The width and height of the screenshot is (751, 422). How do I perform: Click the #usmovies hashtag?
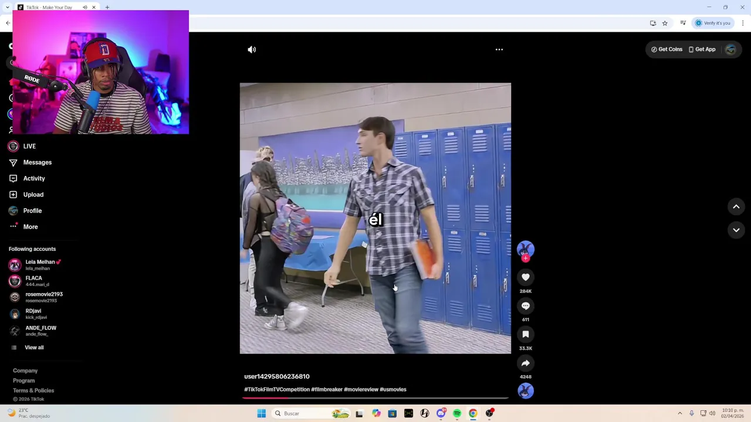pos(393,389)
